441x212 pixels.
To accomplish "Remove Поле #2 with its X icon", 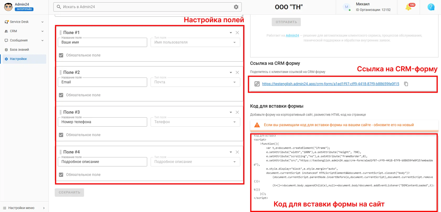I will [237, 72].
